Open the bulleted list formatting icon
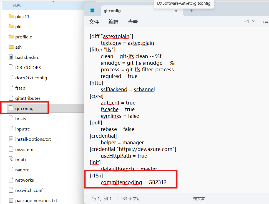This screenshot has height=204, width=269. [266, 21]
